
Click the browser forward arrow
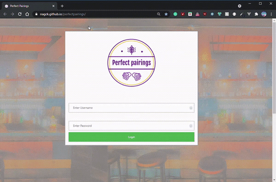[12, 14]
